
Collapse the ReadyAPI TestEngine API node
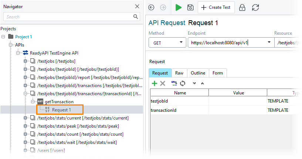pos(18,53)
